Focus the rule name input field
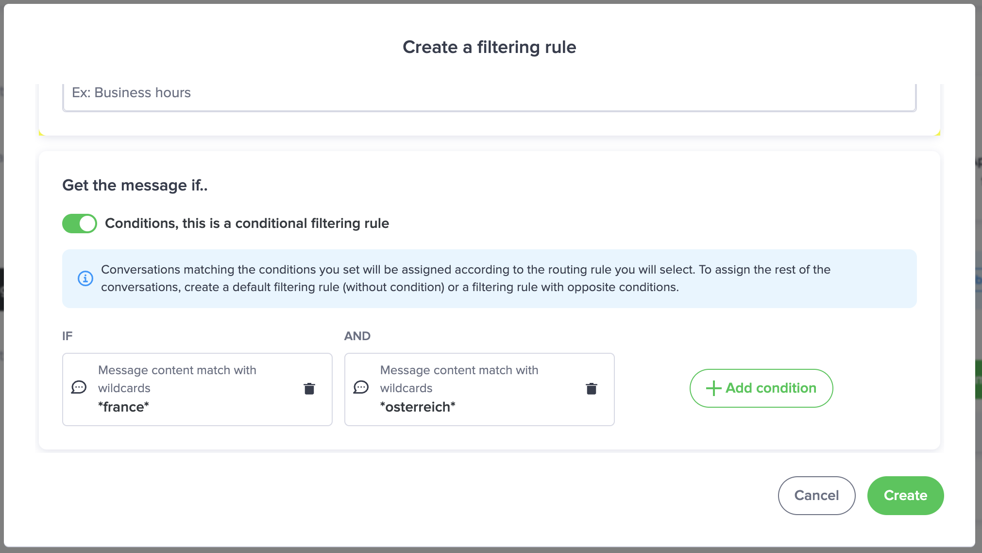982x553 pixels. pos(489,93)
